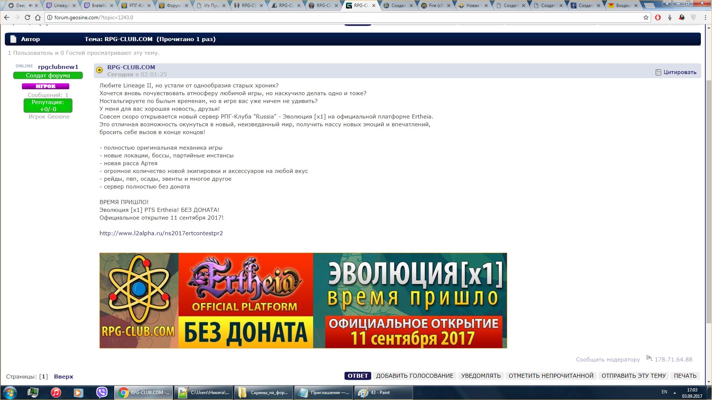712x400 pixels.
Task: Mute the playing Deep tab speaker icon
Action: point(30,6)
